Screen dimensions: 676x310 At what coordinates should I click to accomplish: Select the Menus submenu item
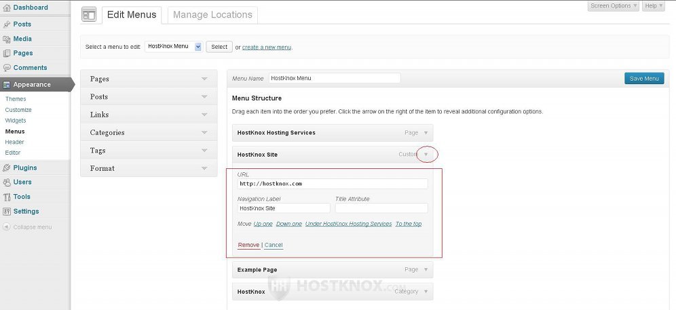coord(15,132)
